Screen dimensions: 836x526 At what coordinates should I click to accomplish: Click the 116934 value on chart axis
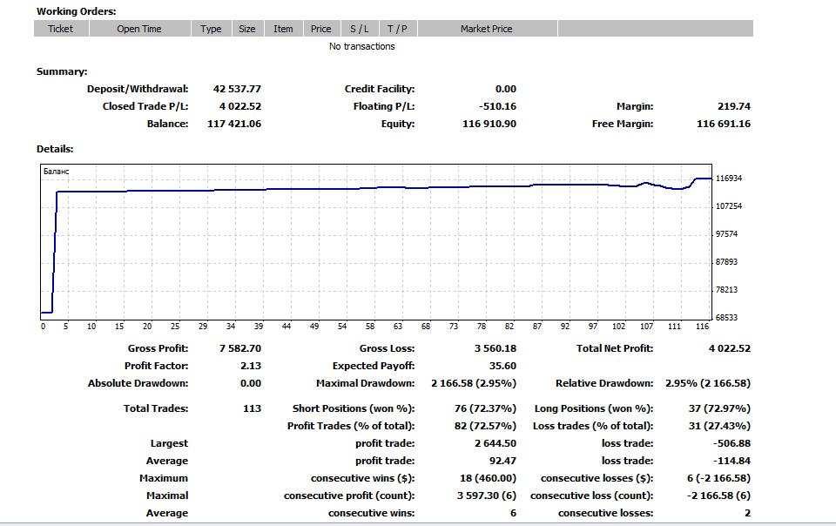(x=728, y=179)
